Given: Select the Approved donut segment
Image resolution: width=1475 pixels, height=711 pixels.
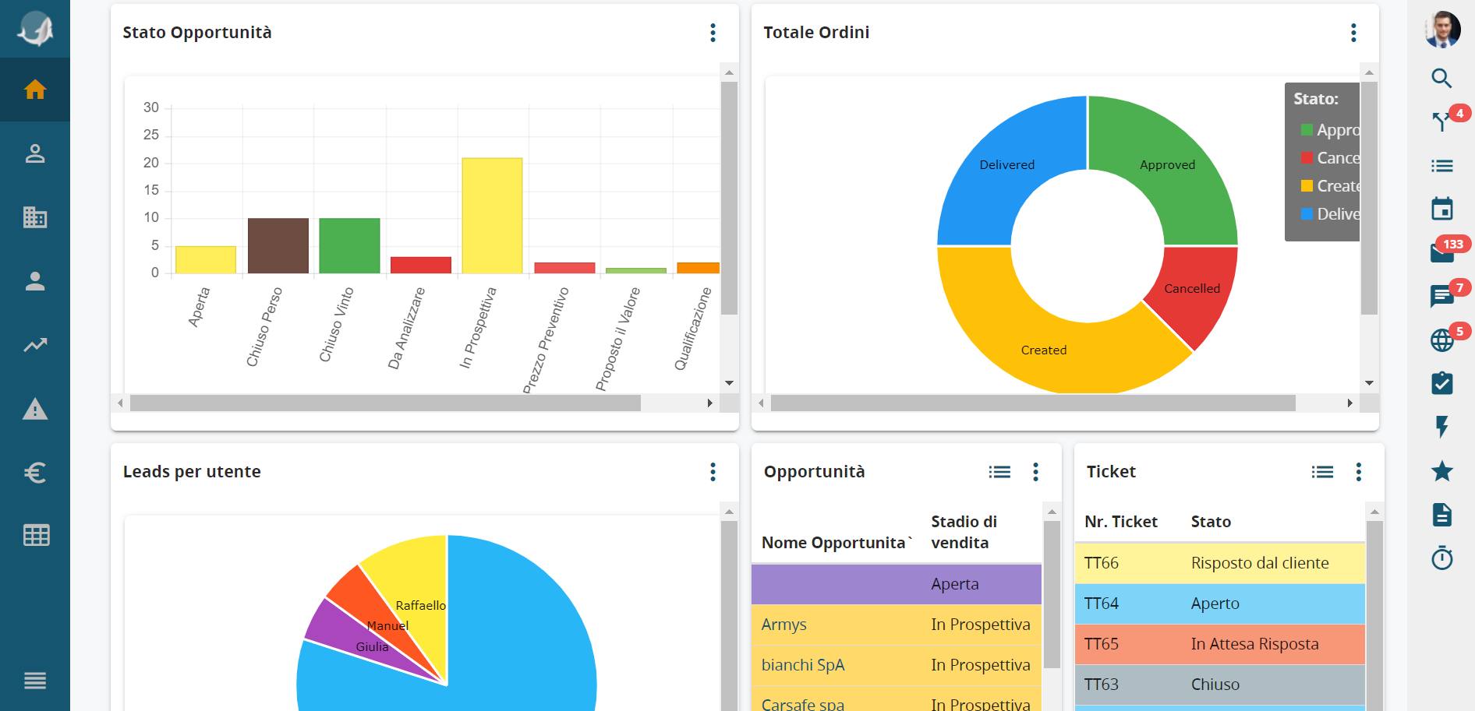Looking at the screenshot, I should pyautogui.click(x=1168, y=164).
